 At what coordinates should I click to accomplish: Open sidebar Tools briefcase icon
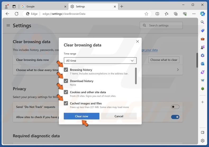click(202, 39)
